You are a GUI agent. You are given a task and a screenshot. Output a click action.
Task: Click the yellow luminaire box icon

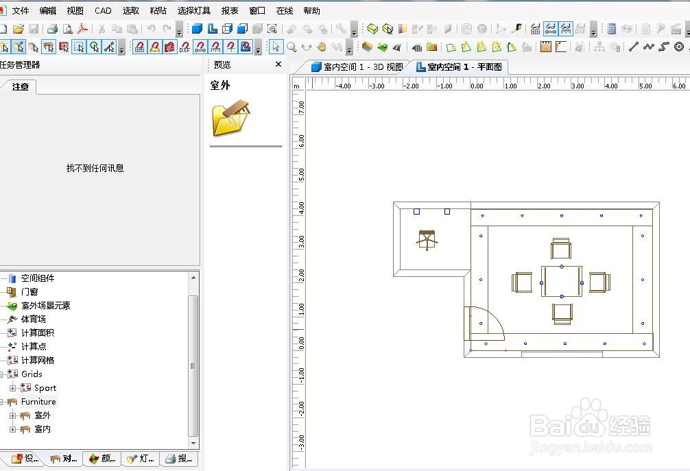point(372,29)
